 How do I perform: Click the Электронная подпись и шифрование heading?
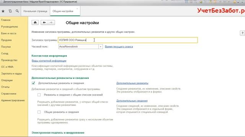pyautogui.click(x=58, y=133)
